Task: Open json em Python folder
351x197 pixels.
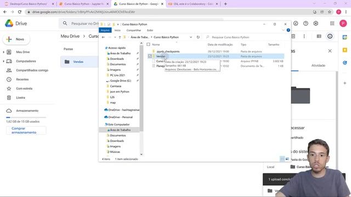Action: tap(120, 91)
